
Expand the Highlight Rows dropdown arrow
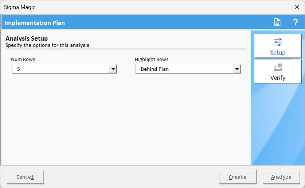237,69
